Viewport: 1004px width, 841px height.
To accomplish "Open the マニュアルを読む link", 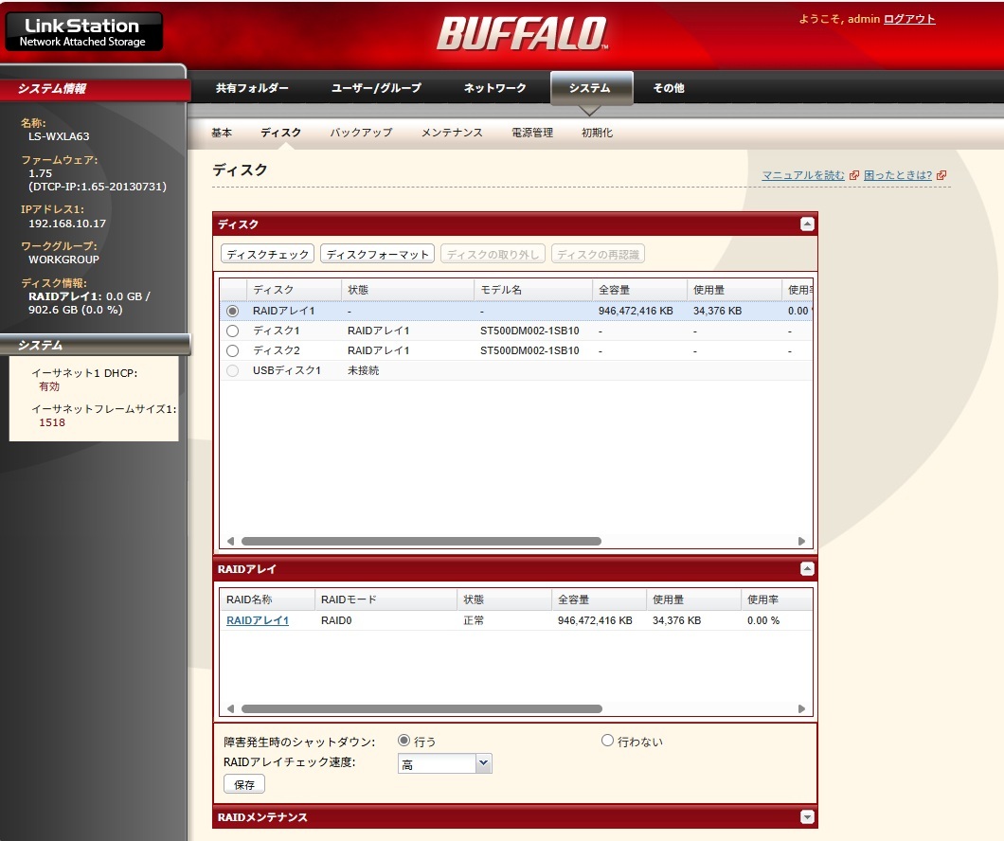I will pyautogui.click(x=803, y=175).
